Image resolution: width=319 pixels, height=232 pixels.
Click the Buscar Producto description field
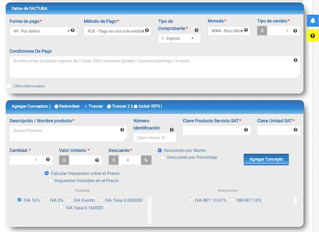64,134
